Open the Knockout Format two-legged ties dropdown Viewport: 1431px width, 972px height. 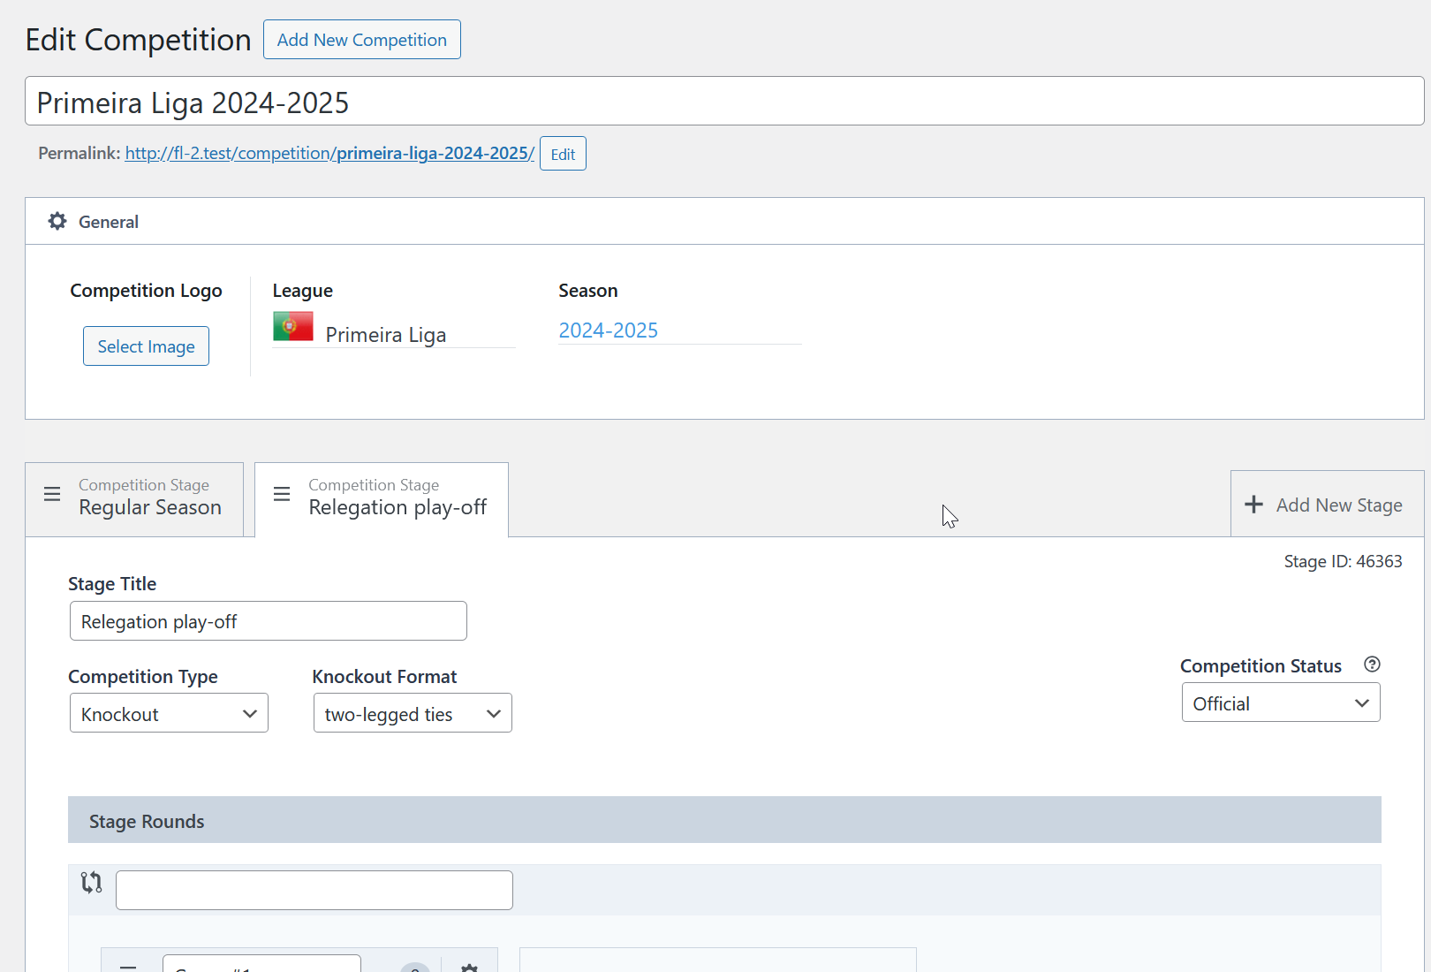413,713
